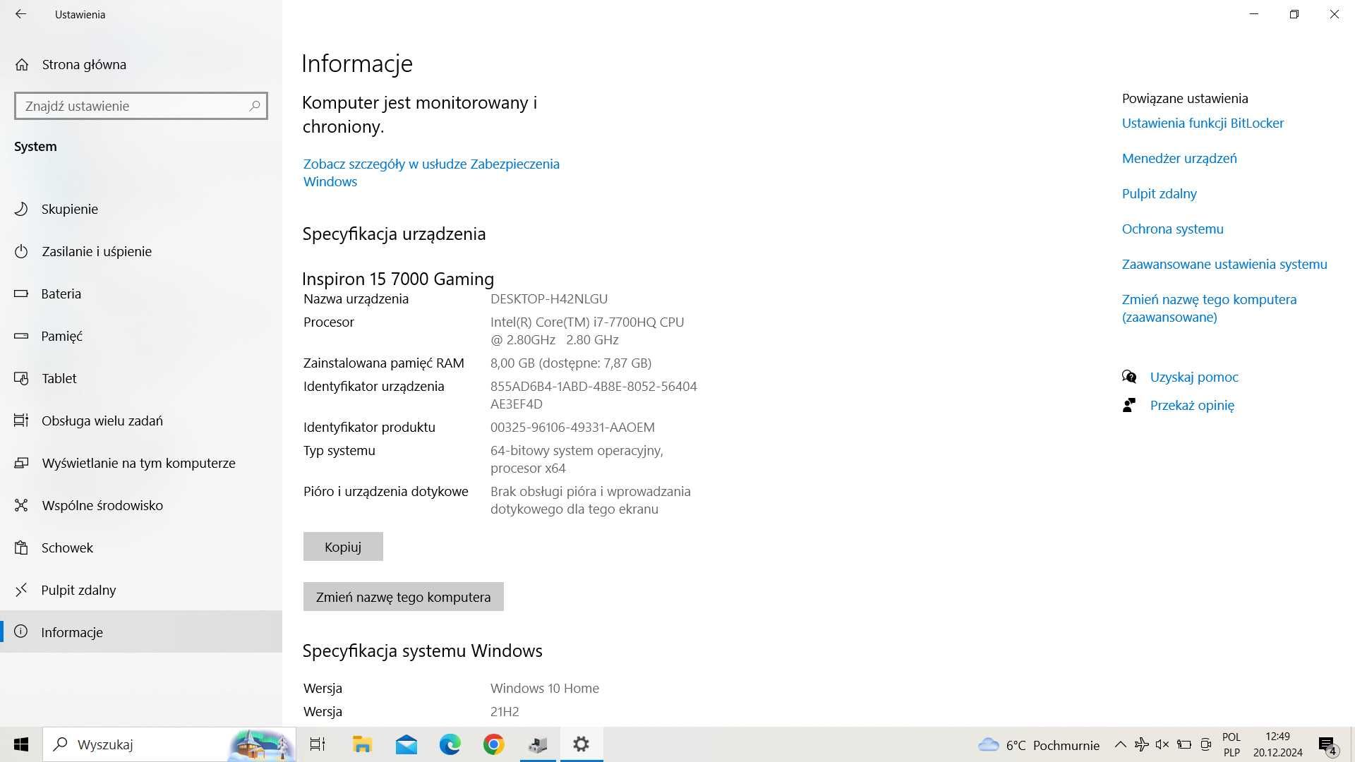The image size is (1355, 762).
Task: Click Inspiron 15 7000 Gaming model heading
Action: tap(398, 279)
